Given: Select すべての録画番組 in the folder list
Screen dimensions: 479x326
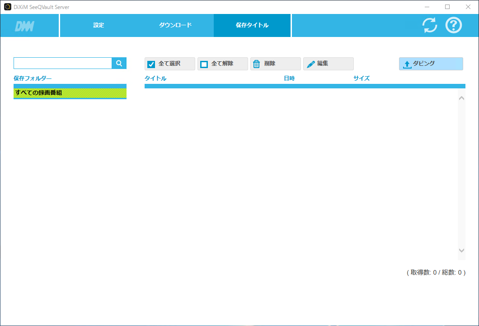Looking at the screenshot, I should pos(70,92).
